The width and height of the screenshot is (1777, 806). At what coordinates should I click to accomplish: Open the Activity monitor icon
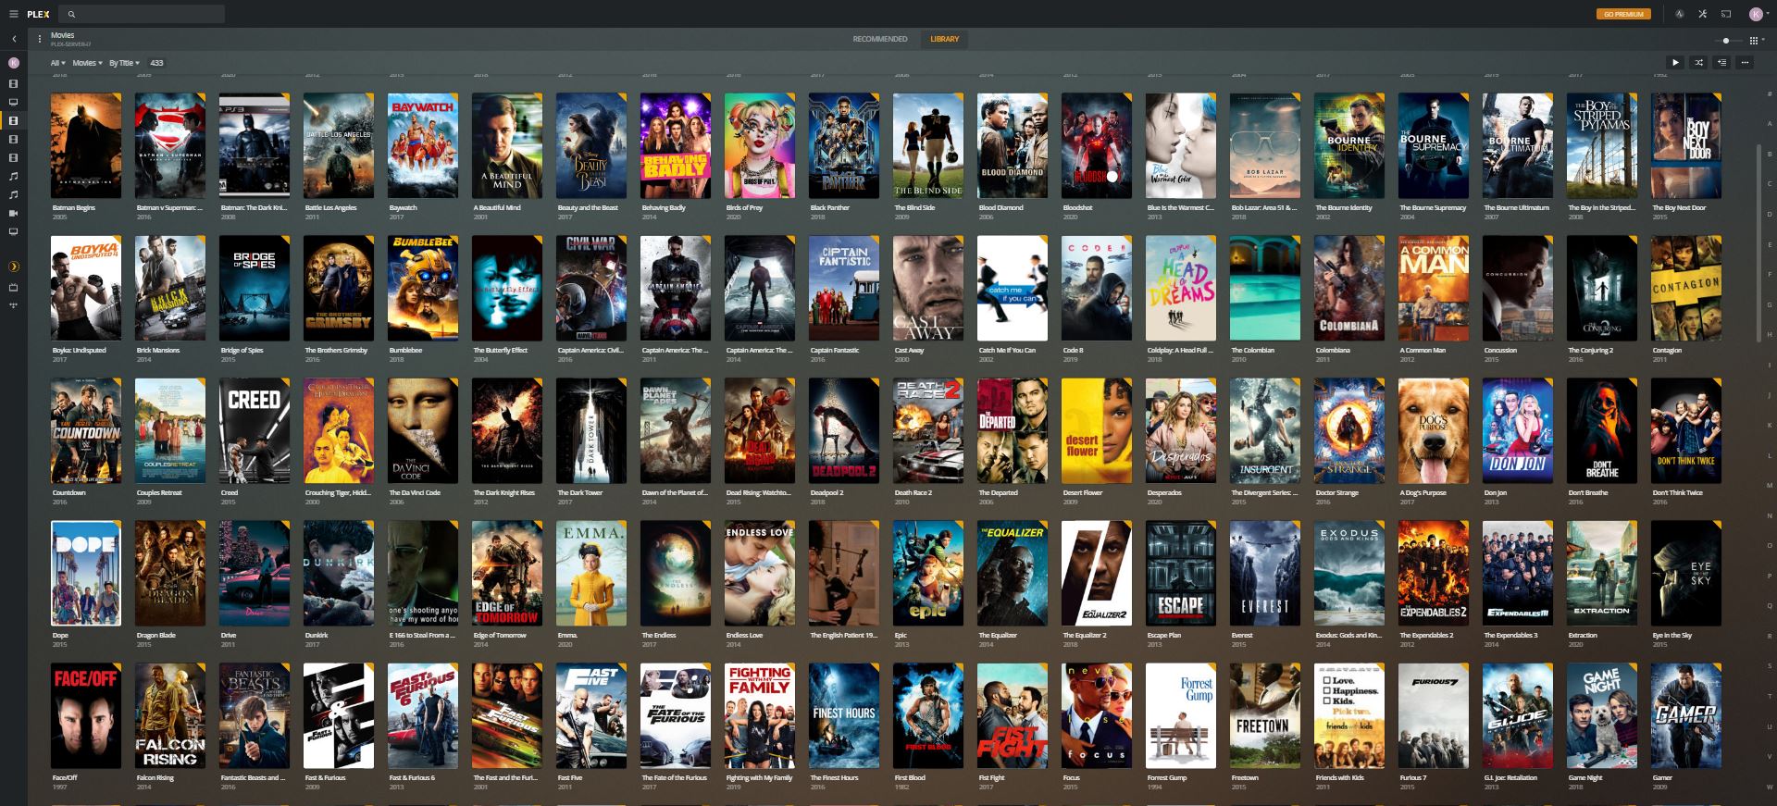(x=1680, y=14)
